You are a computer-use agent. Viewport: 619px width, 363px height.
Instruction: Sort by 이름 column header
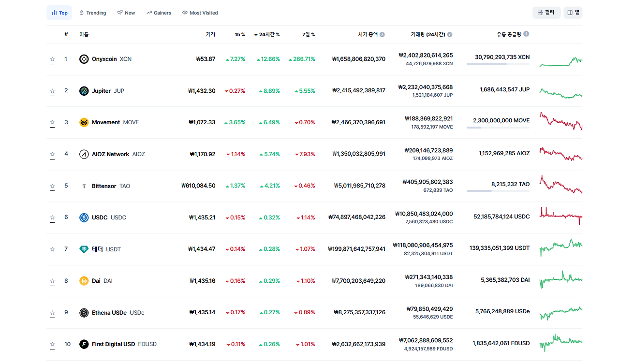point(84,34)
